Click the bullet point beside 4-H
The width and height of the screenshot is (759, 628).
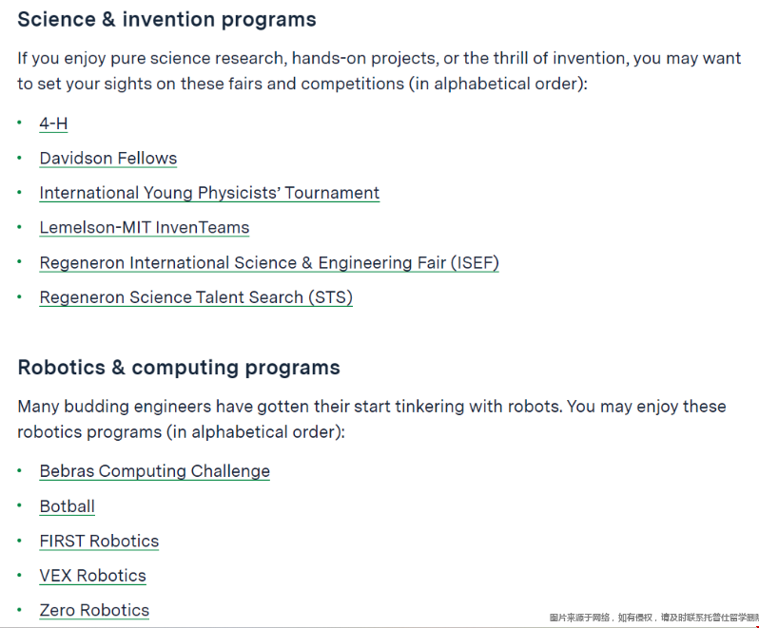(x=19, y=123)
